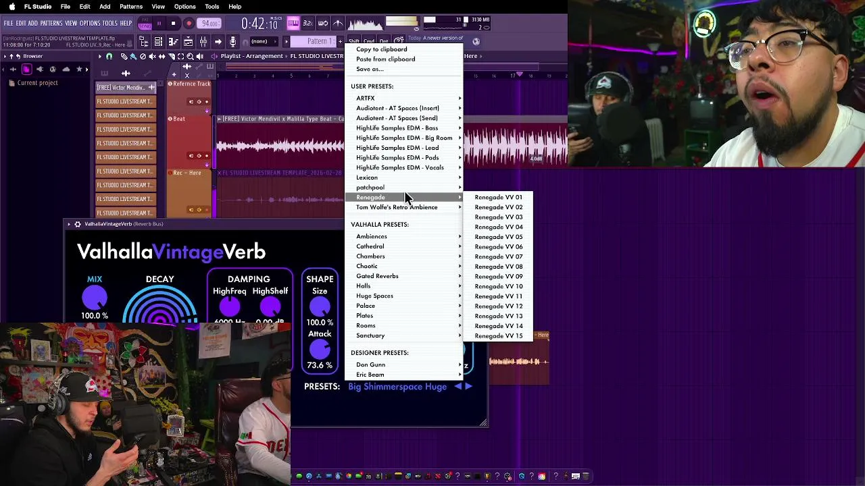
Task: Click the browser favorites star icon
Action: [x=79, y=69]
